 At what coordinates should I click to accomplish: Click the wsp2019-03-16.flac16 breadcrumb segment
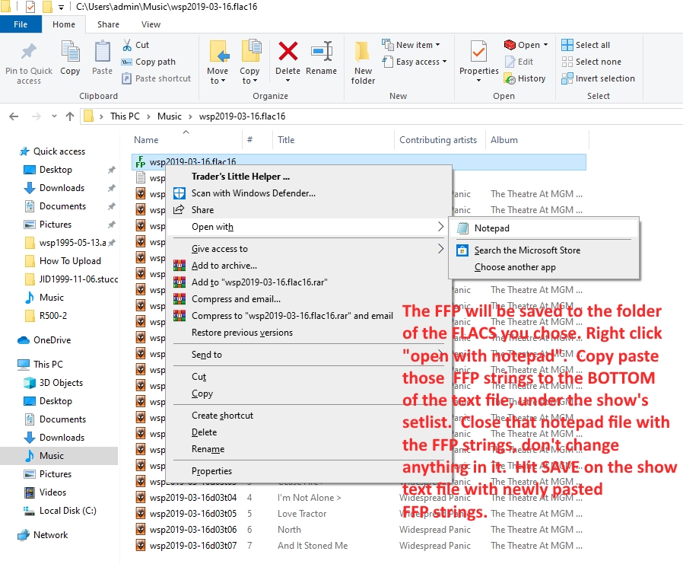pyautogui.click(x=242, y=116)
